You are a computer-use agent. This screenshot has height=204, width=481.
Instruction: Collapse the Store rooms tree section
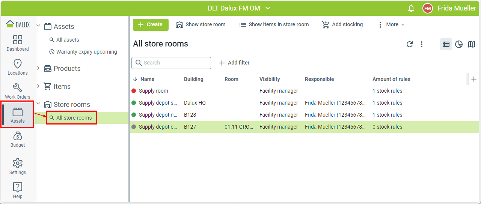coord(38,104)
